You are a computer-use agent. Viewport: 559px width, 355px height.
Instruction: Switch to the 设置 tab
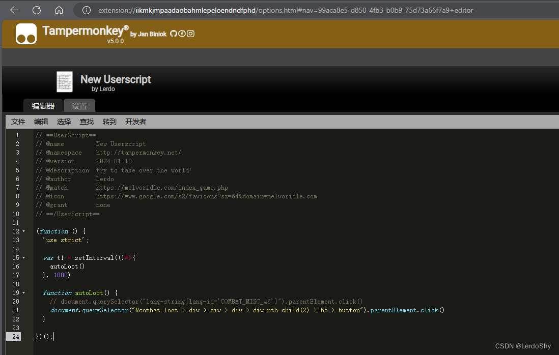79,105
